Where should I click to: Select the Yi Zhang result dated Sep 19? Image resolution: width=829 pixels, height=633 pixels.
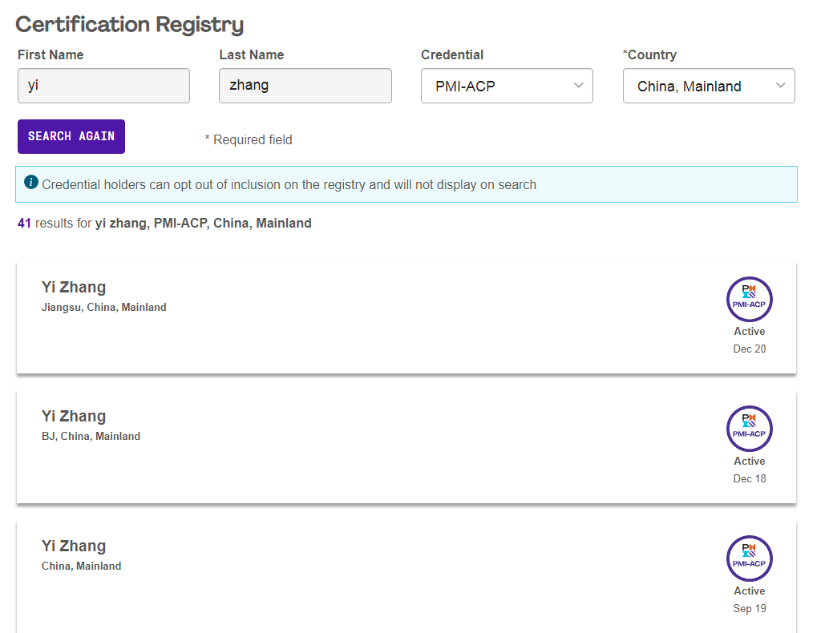(74, 546)
